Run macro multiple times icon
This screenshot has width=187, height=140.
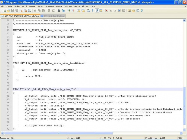119,10
